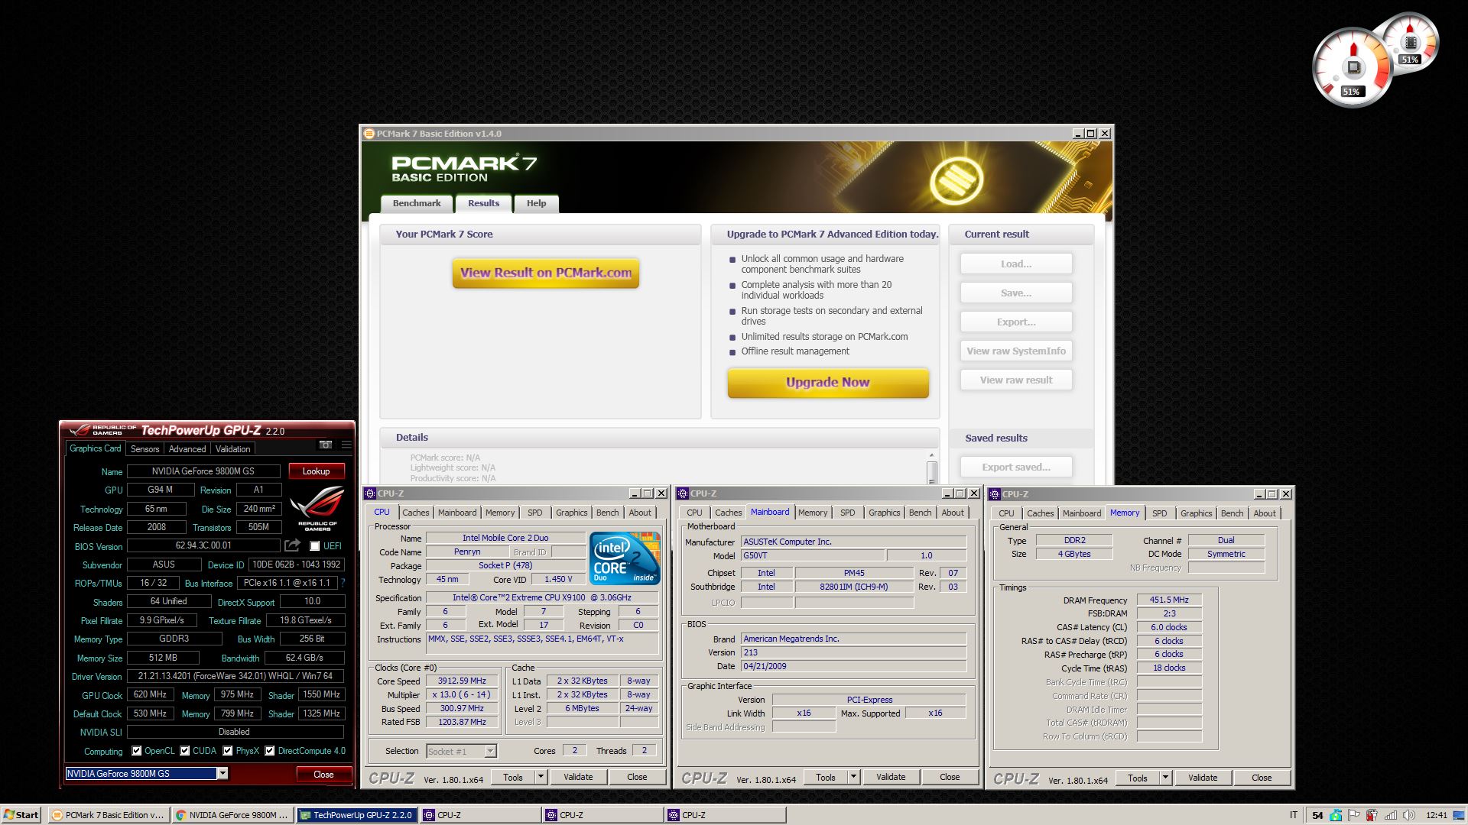Click the blue-green disc tray icon
Image resolution: width=1468 pixels, height=825 pixels.
coord(1336,815)
